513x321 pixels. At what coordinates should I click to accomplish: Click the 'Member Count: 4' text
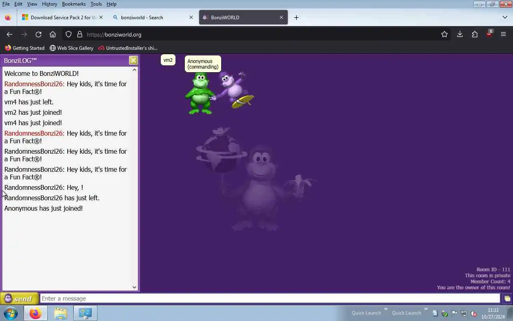(x=491, y=282)
